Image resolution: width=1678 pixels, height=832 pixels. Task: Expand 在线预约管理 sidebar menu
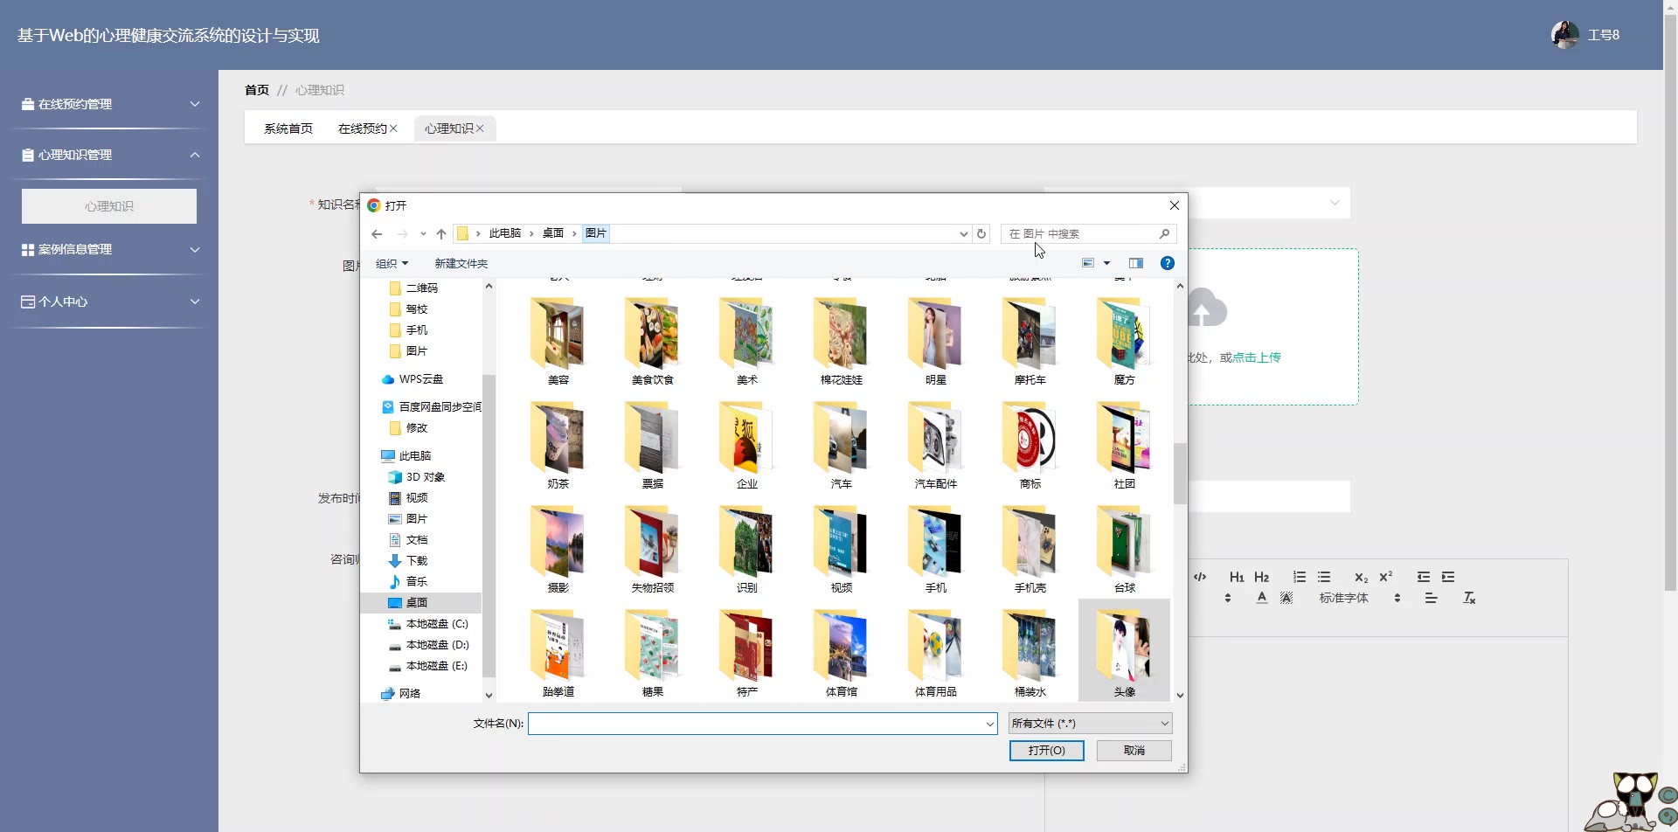(x=109, y=104)
